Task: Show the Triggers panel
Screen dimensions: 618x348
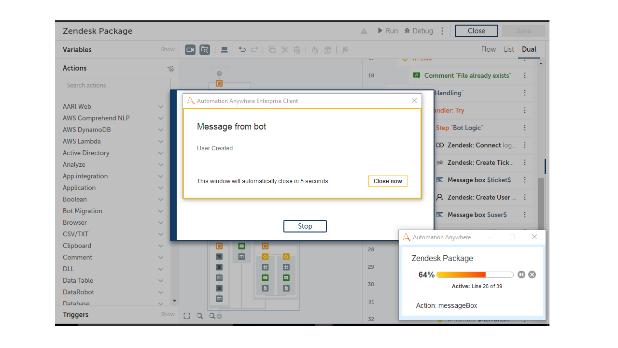Action: pyautogui.click(x=168, y=314)
